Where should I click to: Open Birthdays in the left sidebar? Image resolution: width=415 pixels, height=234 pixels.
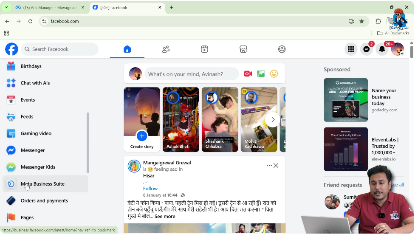click(x=45, y=66)
